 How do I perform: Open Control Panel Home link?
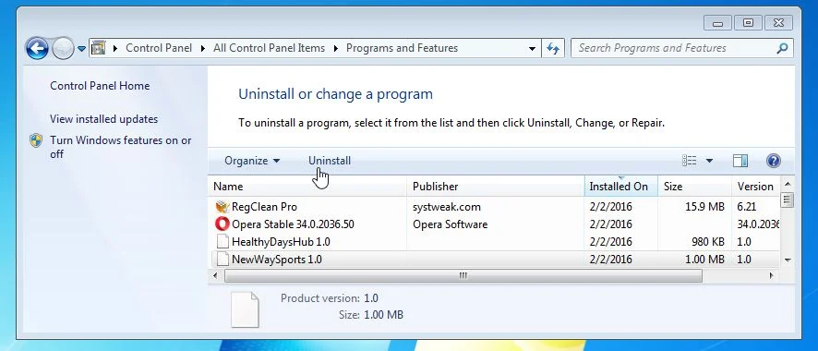coord(100,86)
